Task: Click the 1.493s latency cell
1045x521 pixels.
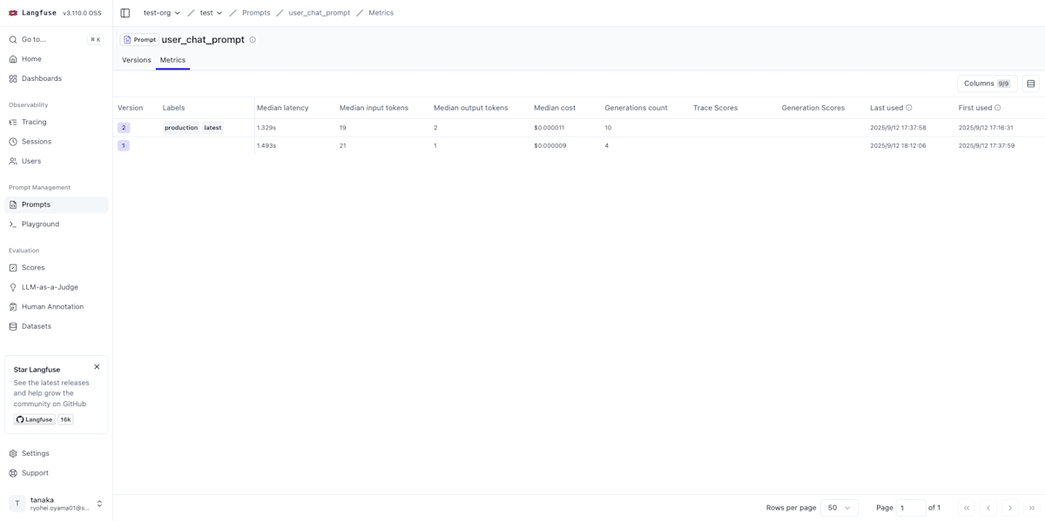Action: click(266, 145)
